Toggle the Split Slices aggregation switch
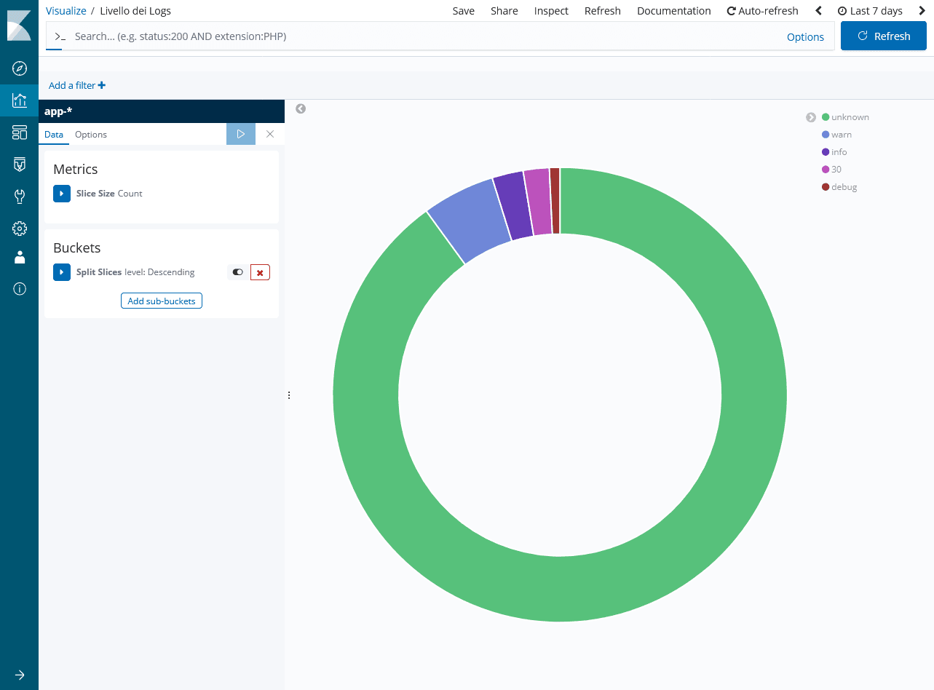 tap(237, 272)
